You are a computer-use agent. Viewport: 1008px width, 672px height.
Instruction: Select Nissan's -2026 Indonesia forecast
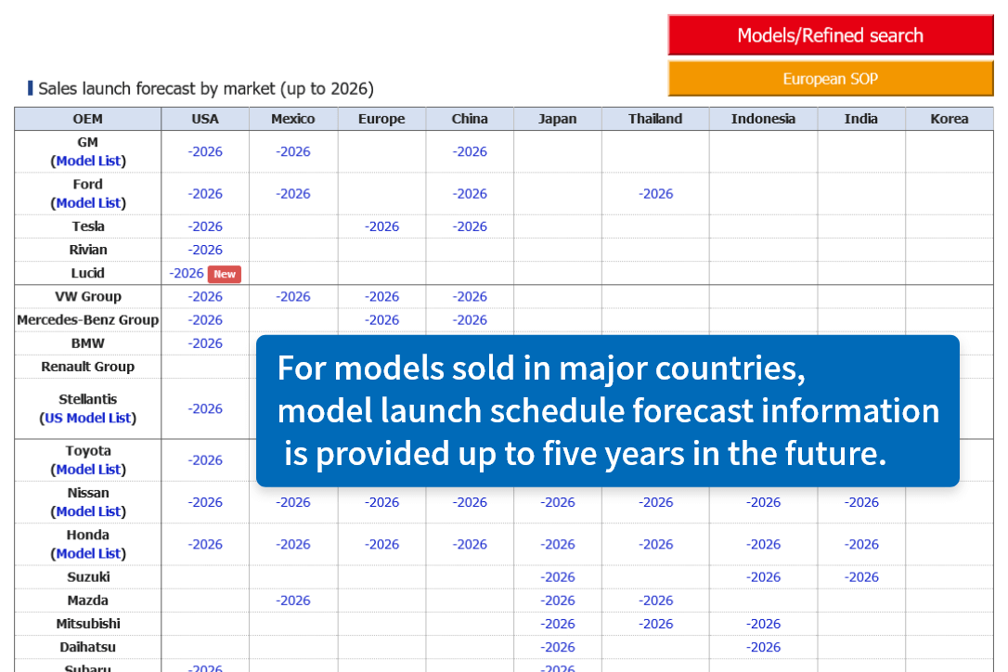(764, 502)
